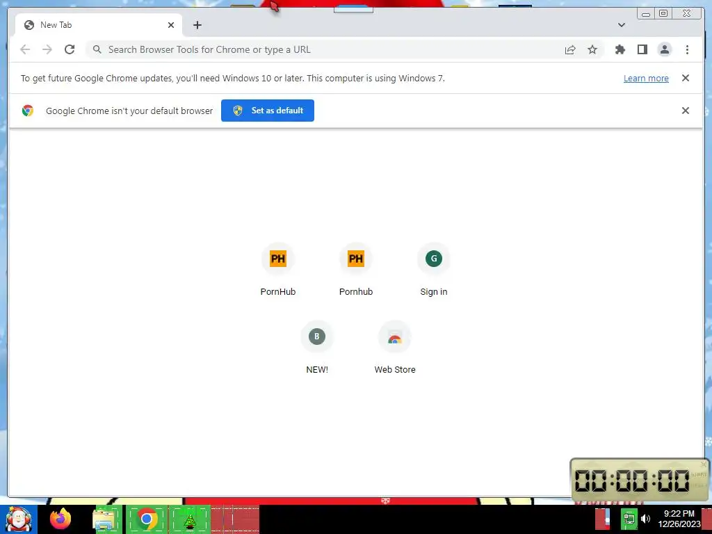Toggle the side panel icon
Image resolution: width=712 pixels, height=534 pixels.
point(642,49)
